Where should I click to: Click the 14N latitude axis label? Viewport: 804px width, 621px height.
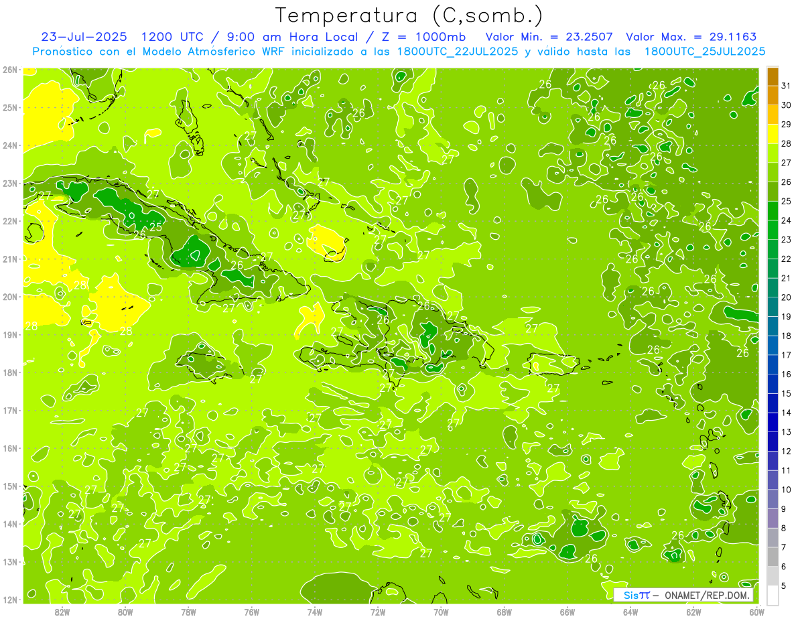9,524
